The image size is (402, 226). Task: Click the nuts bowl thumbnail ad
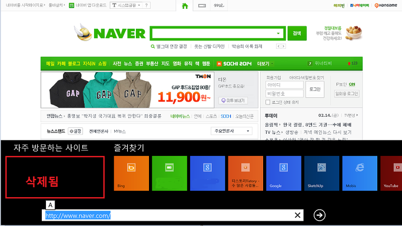pos(354,33)
